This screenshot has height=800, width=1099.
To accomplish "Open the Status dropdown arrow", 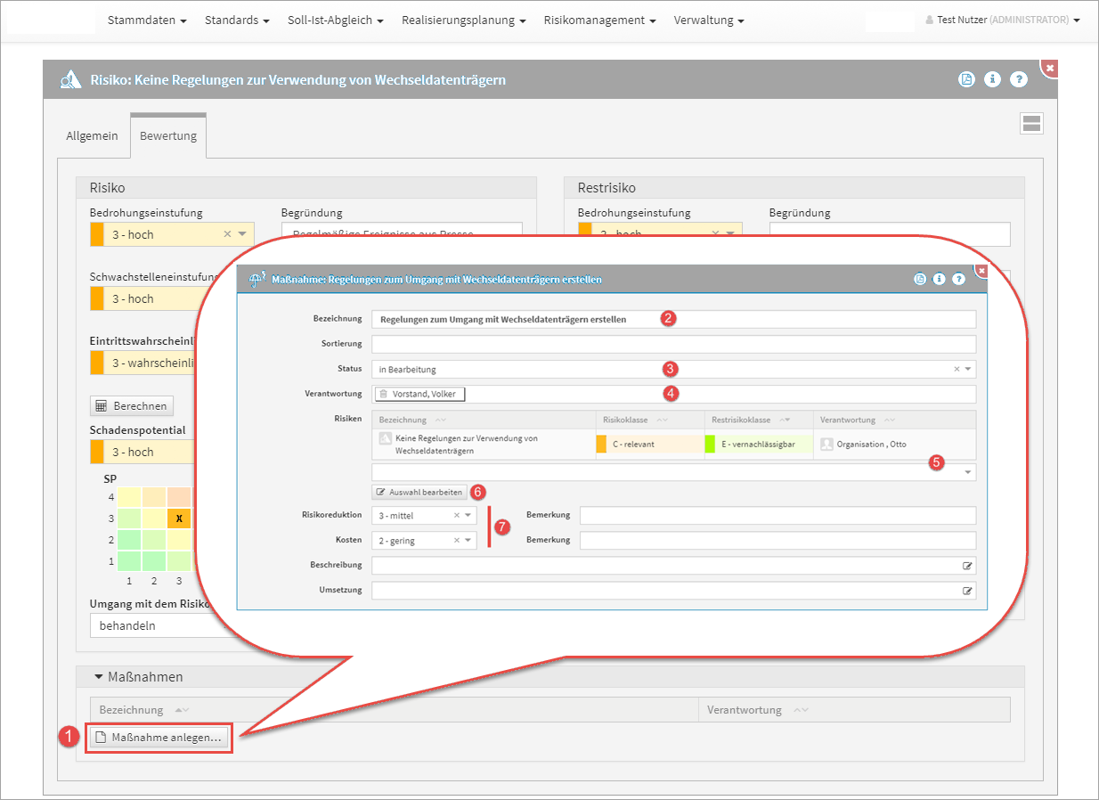I will click(968, 369).
